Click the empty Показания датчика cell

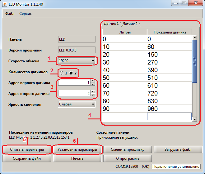click(169, 116)
